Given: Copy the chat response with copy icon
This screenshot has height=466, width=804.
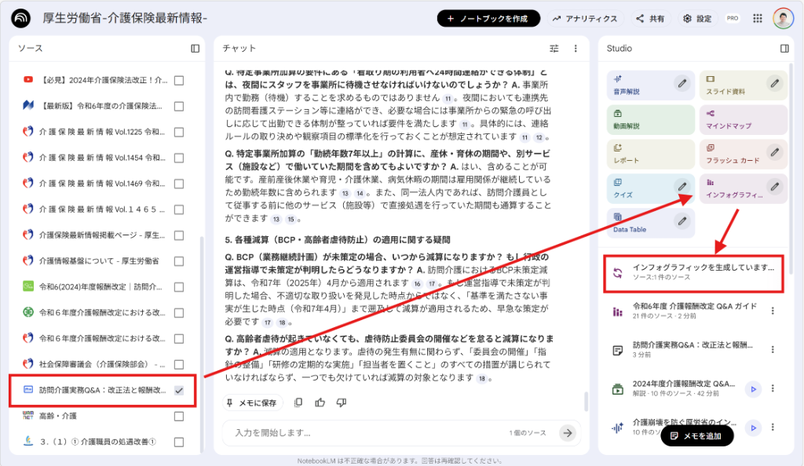Looking at the screenshot, I should pyautogui.click(x=298, y=402).
